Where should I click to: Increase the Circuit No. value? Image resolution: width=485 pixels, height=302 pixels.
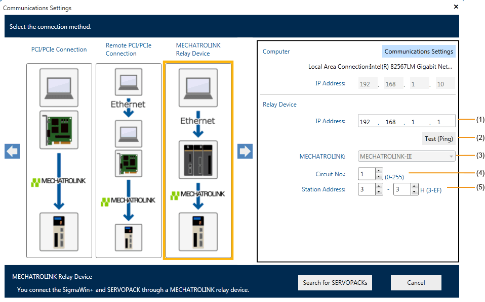379,171
